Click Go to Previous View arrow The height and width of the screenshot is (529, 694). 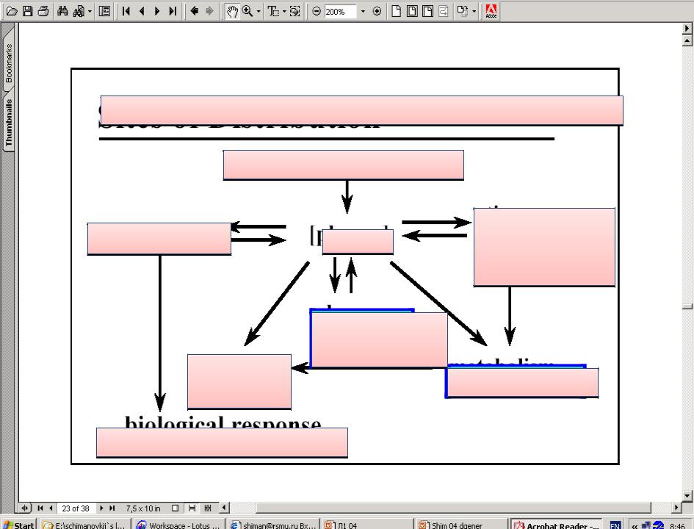pos(194,11)
